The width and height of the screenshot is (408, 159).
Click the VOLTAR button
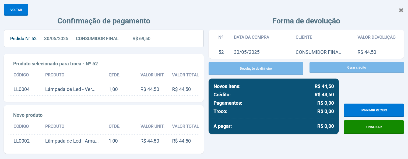pos(16,10)
